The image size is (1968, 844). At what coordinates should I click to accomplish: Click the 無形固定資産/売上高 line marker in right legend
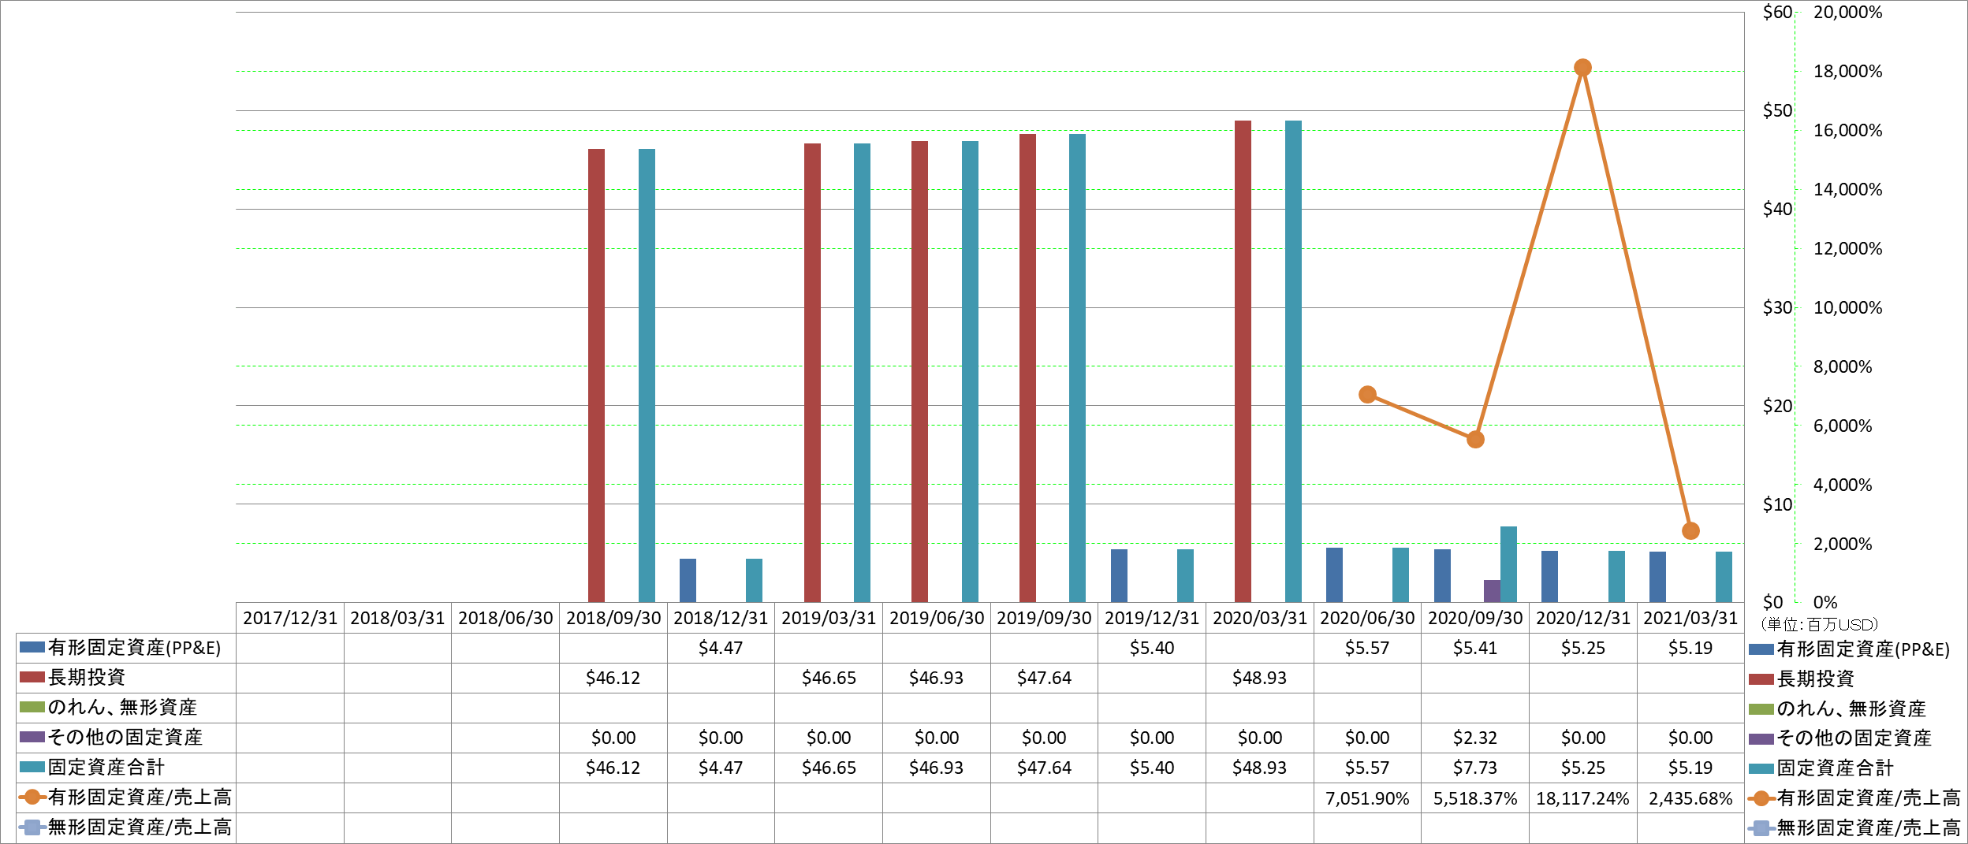[x=1761, y=828]
